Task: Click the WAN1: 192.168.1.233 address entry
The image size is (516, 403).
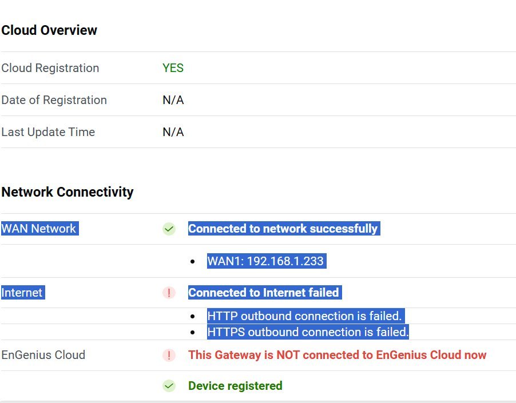Action: pos(265,261)
